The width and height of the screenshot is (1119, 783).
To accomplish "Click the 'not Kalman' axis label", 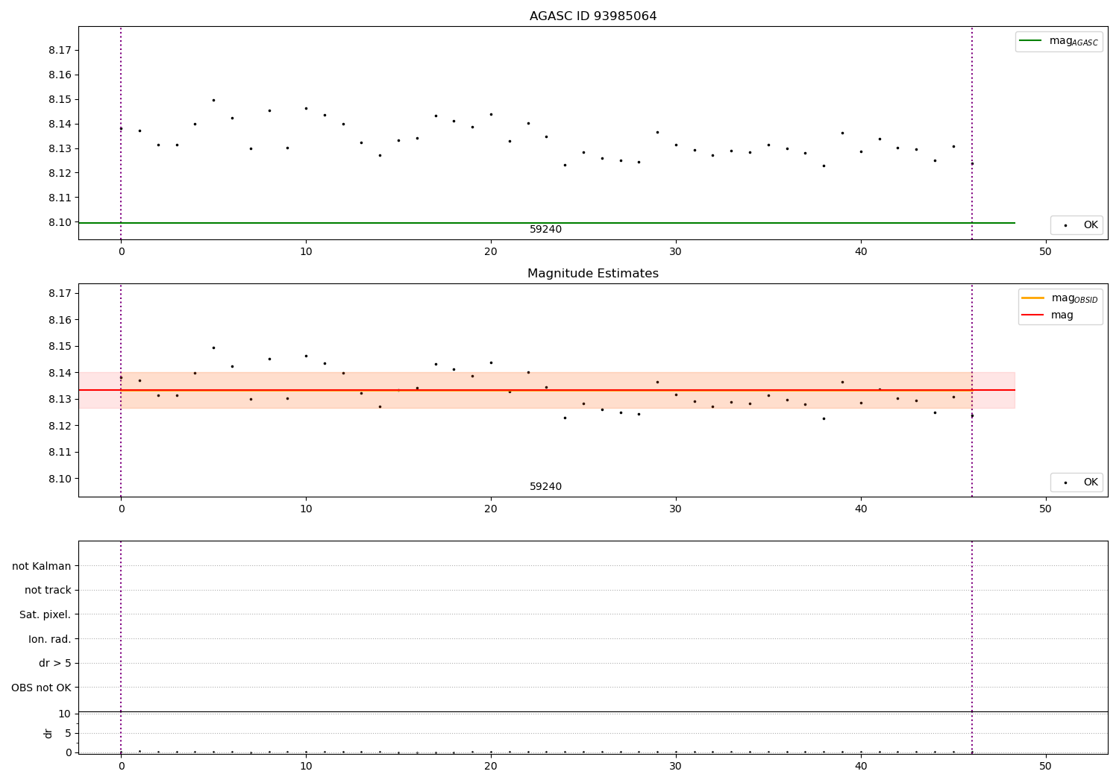I will [x=42, y=566].
